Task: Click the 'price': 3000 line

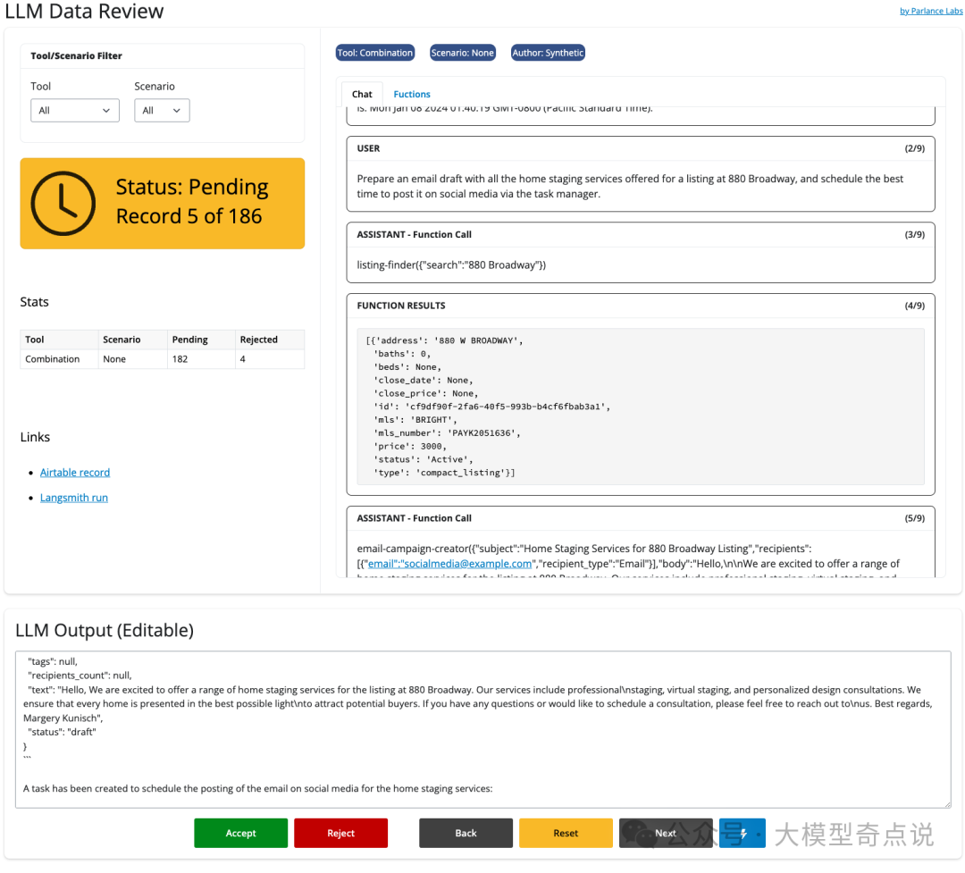Action: (x=410, y=447)
